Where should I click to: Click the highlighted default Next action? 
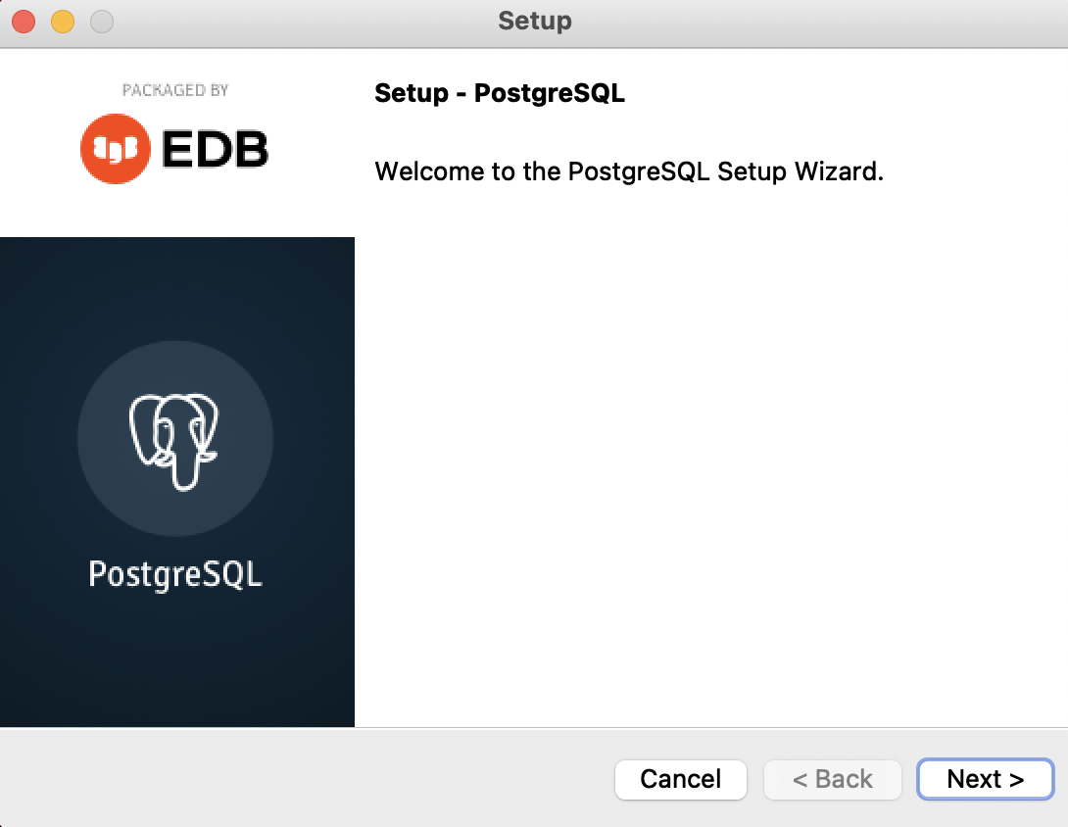[985, 780]
